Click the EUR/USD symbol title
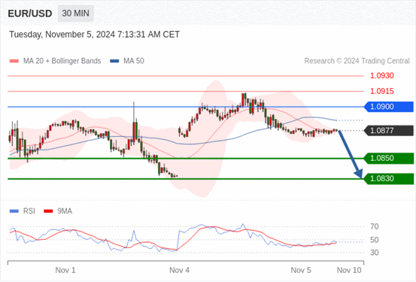 (30, 14)
